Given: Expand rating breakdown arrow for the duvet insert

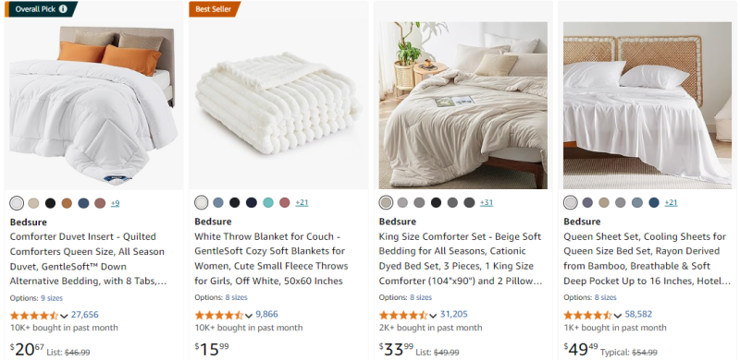Looking at the screenshot, I should click(65, 316).
